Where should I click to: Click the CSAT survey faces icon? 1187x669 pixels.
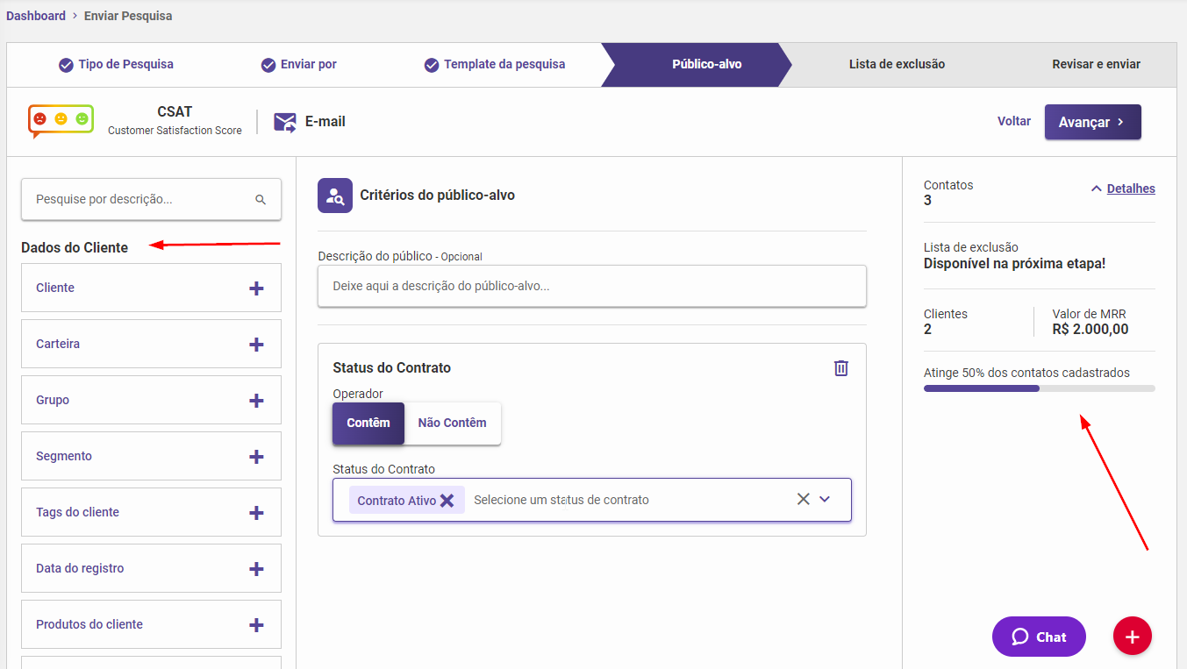tap(61, 121)
